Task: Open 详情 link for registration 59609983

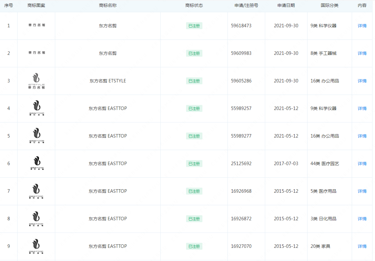Action: 362,53
